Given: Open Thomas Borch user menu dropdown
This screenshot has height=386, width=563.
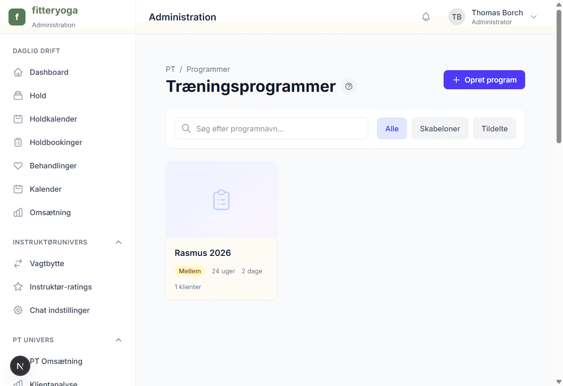Looking at the screenshot, I should [x=534, y=17].
